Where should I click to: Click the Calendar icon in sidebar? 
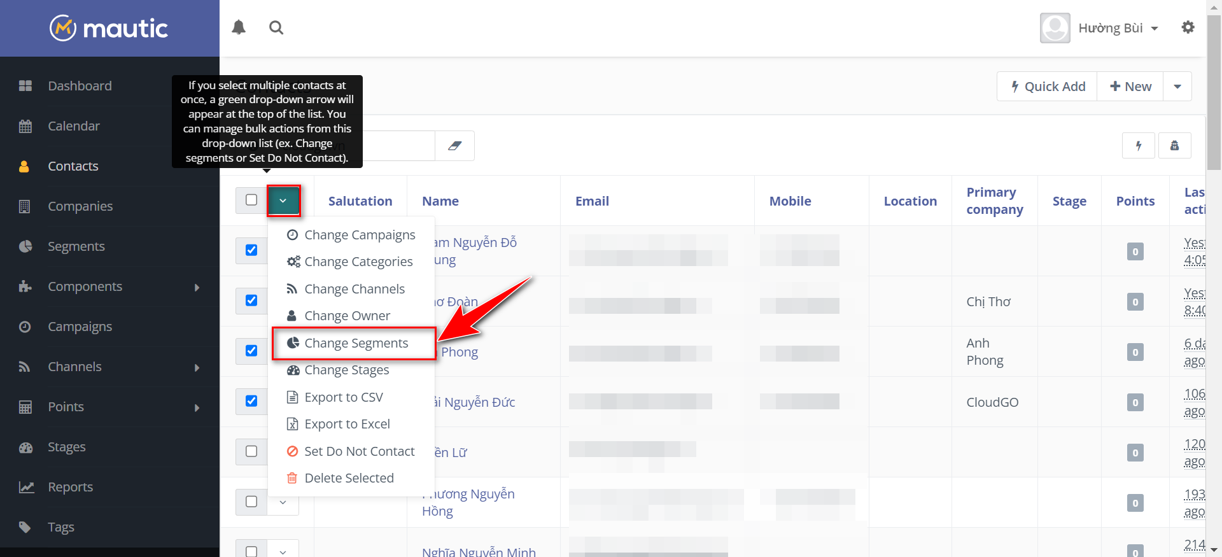tap(25, 126)
